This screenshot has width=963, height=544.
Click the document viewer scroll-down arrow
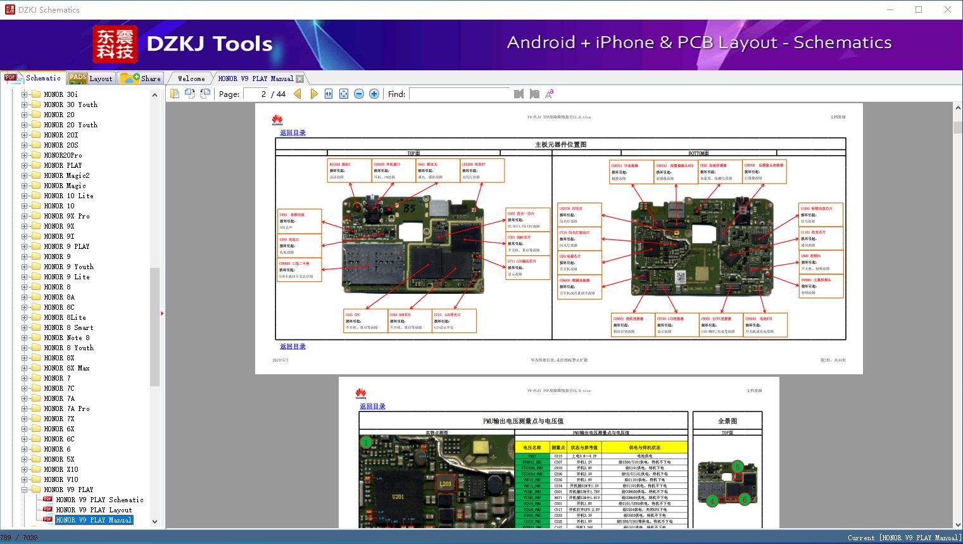[x=957, y=523]
